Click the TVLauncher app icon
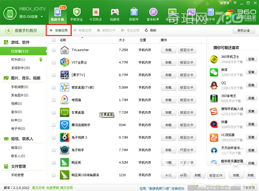The height and width of the screenshot is (191, 259). 64,50
